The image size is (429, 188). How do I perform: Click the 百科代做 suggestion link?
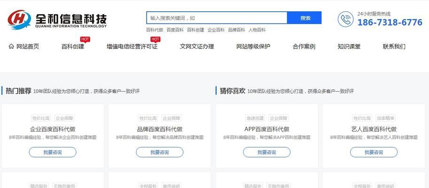click(x=155, y=30)
